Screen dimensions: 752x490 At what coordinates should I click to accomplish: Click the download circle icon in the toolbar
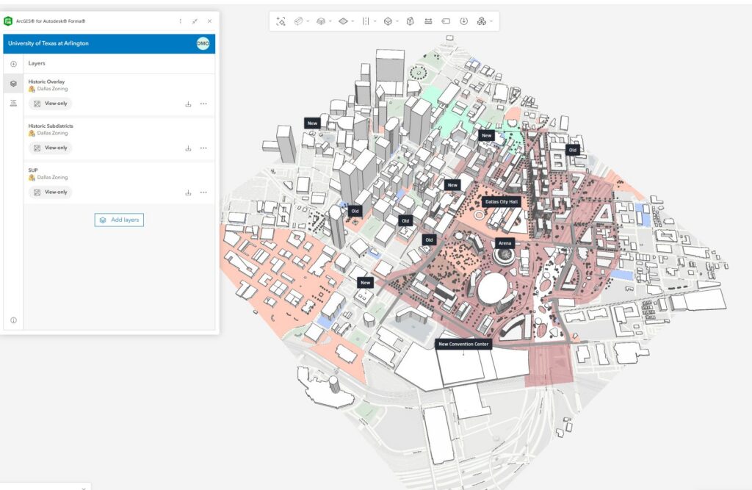pos(464,21)
